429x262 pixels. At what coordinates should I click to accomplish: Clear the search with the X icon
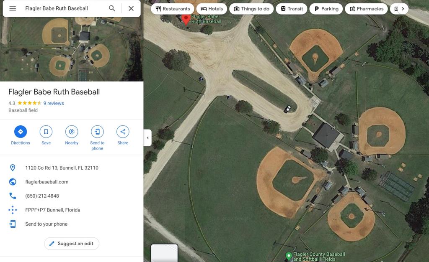131,8
